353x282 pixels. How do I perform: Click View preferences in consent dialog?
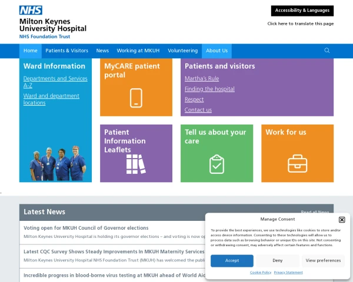point(323,261)
